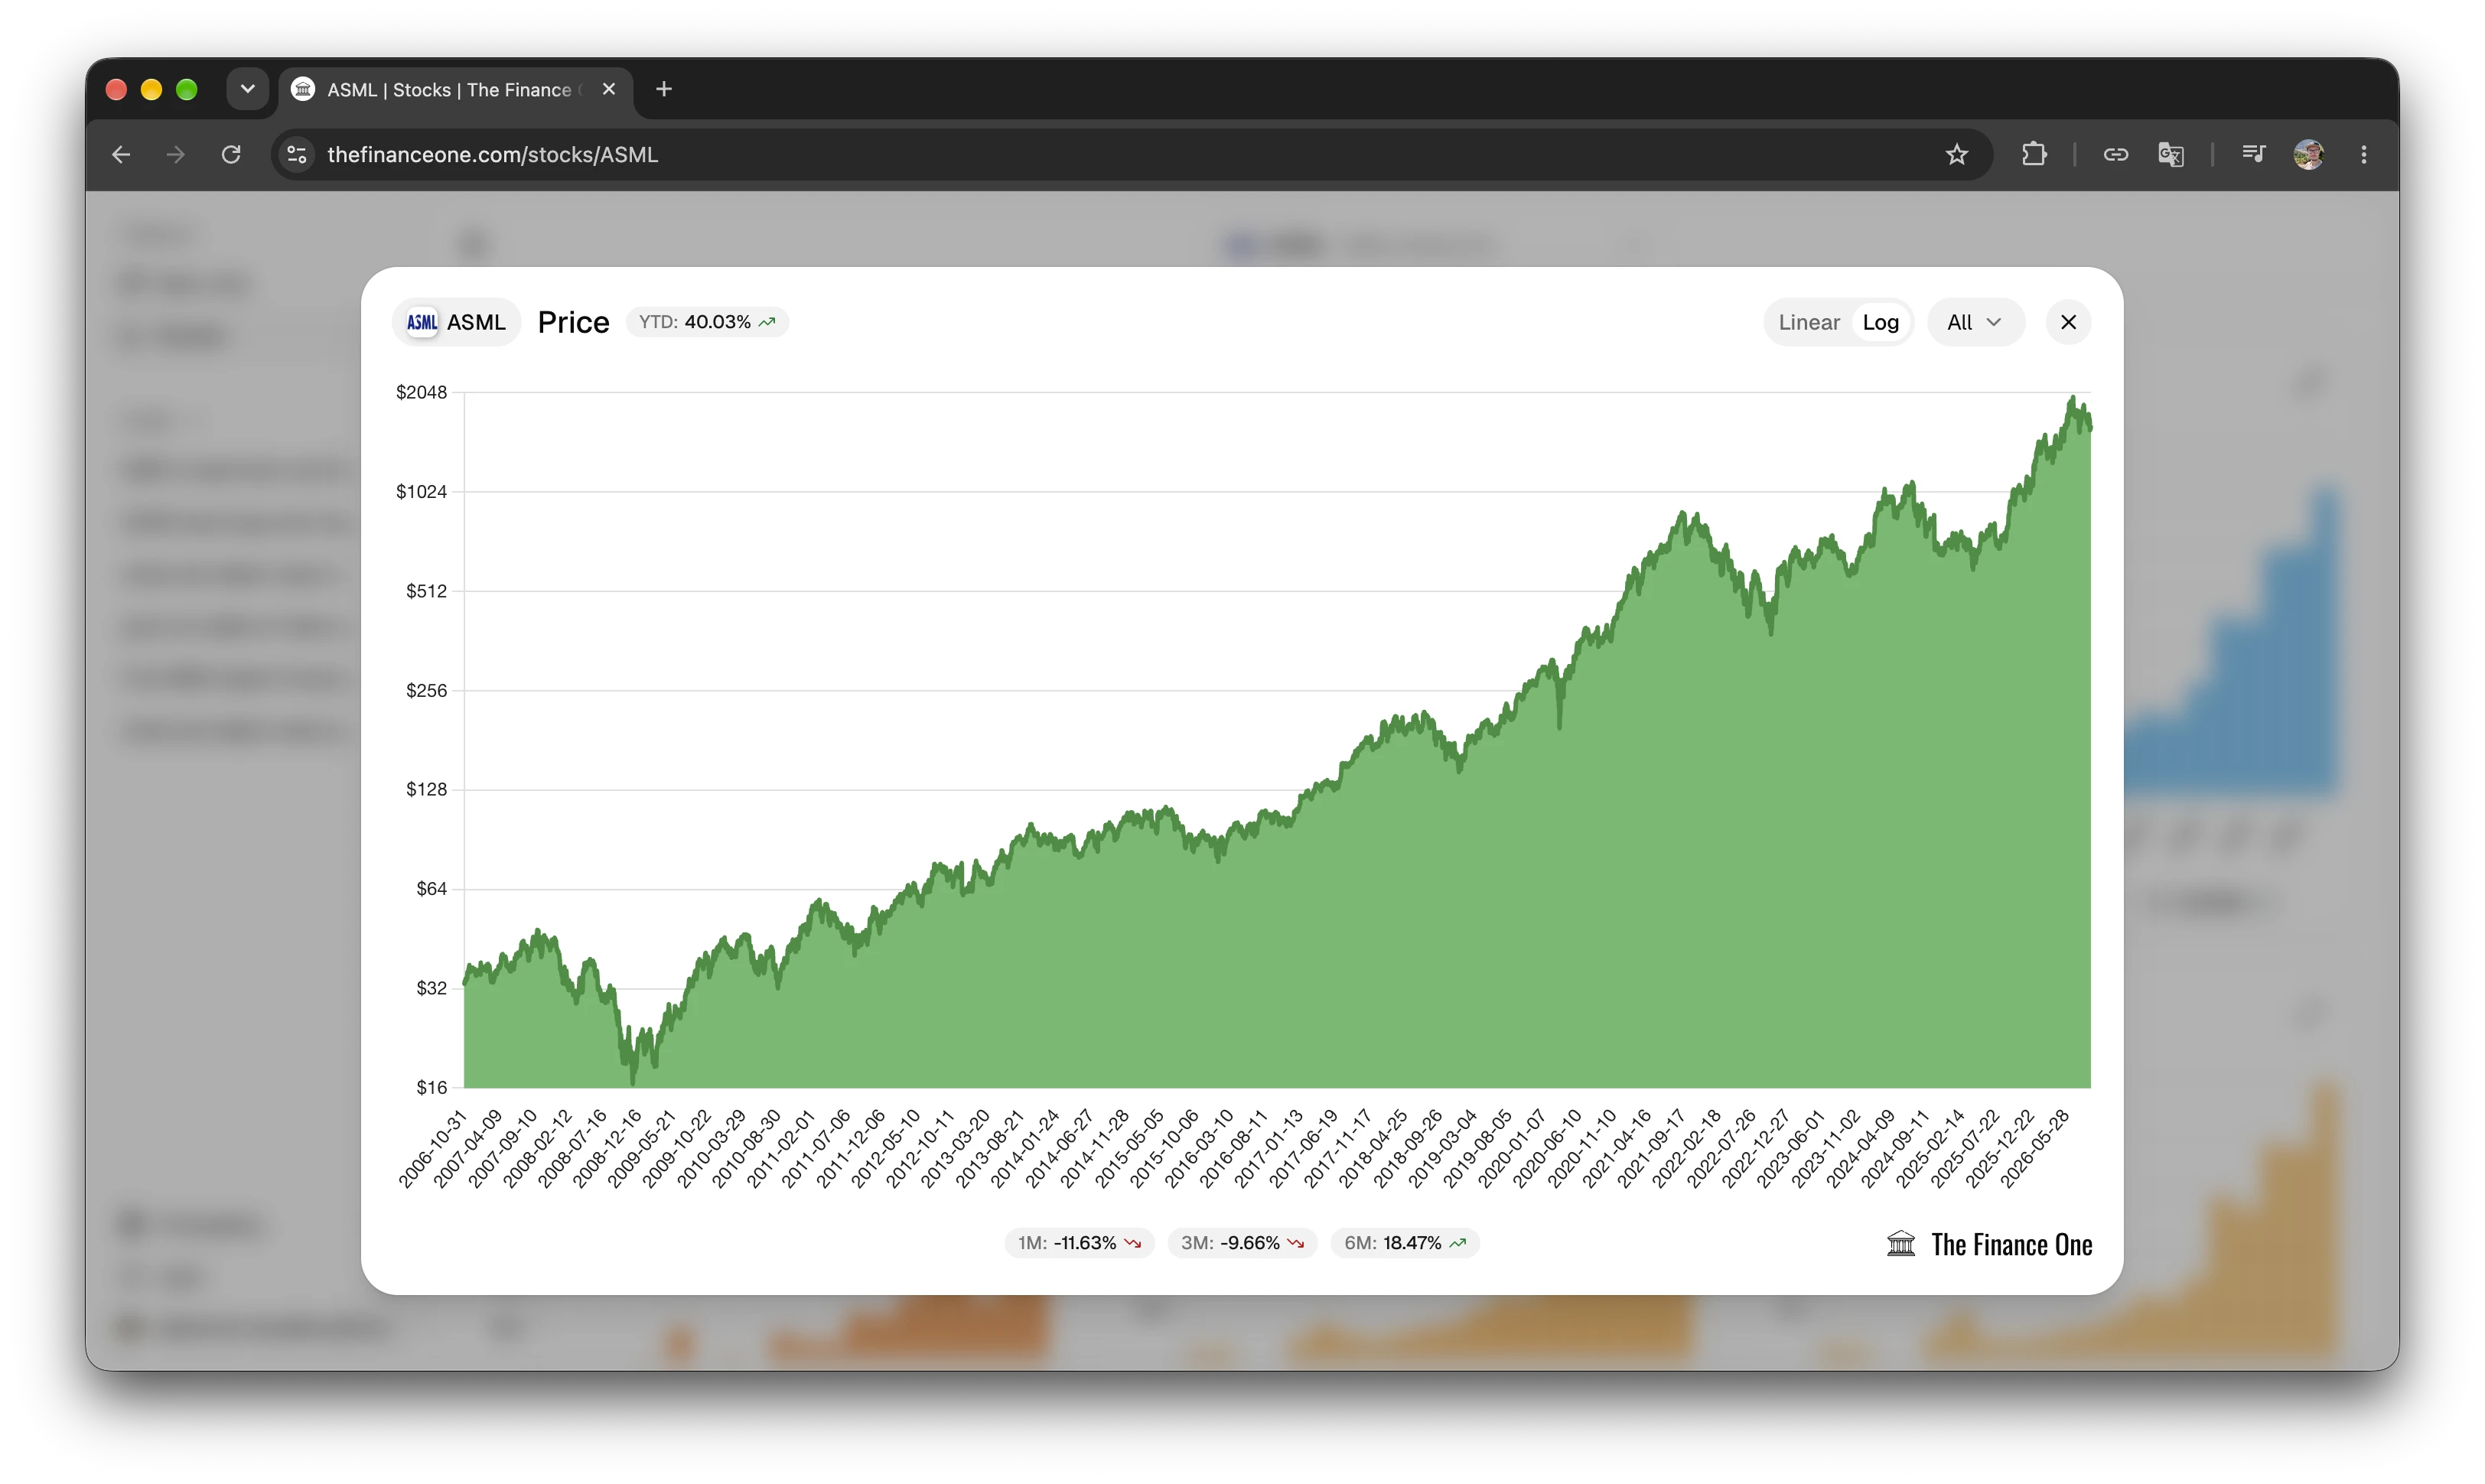Click the $32 axis label
Image resolution: width=2485 pixels, height=1484 pixels.
click(x=431, y=988)
